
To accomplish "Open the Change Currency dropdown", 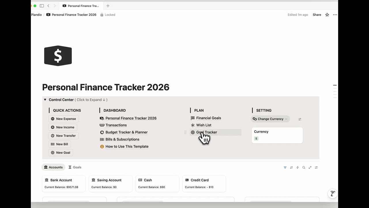I will pyautogui.click(x=270, y=119).
